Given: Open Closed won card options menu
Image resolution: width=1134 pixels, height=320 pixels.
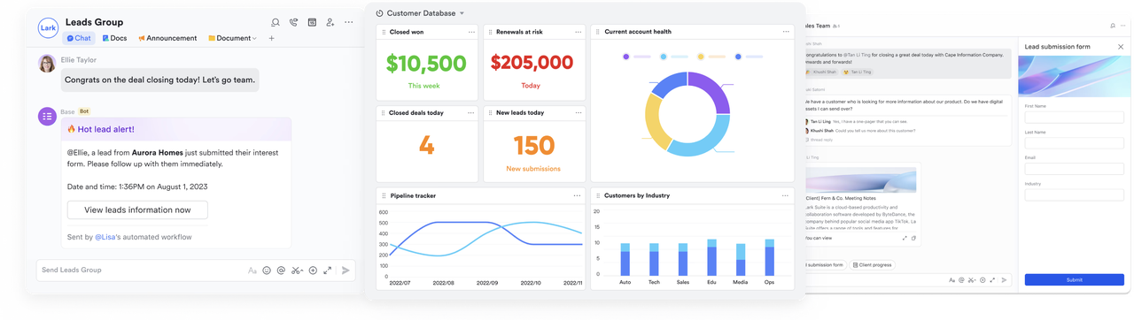Looking at the screenshot, I should [471, 32].
